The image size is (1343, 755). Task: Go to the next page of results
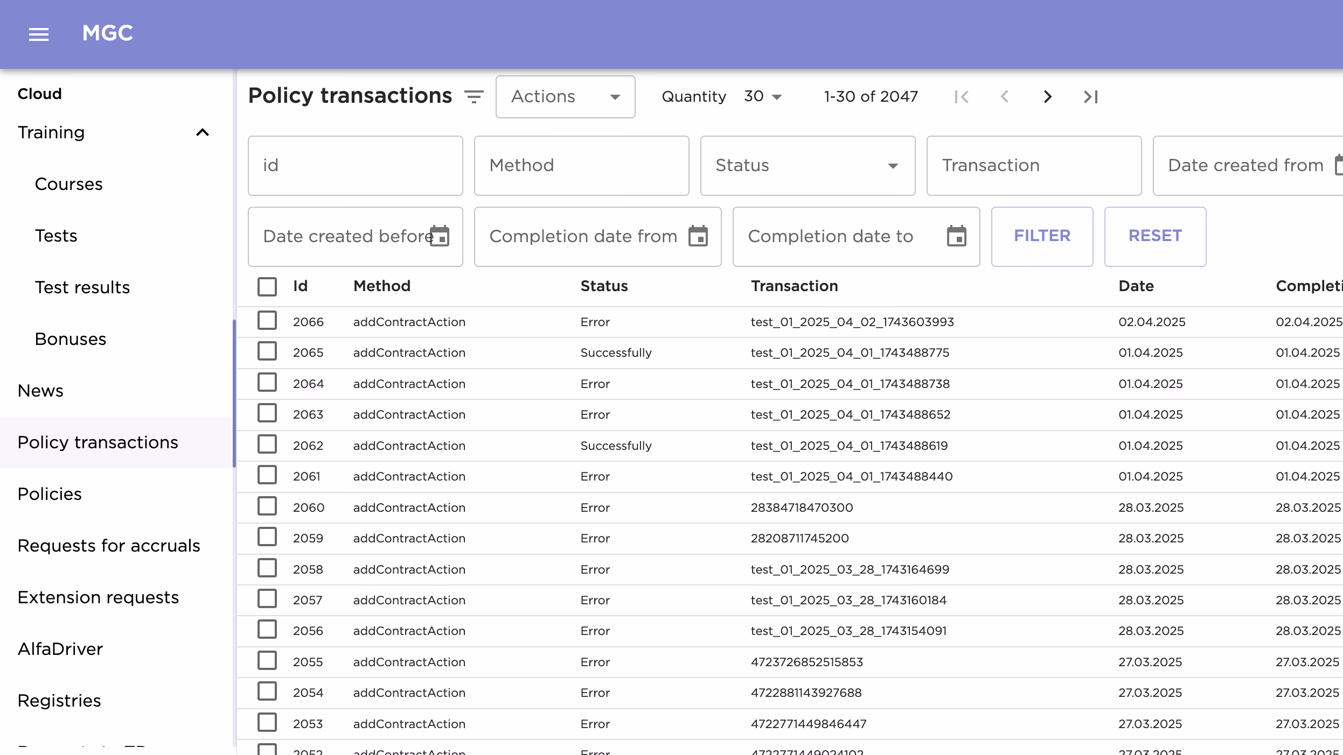point(1047,97)
